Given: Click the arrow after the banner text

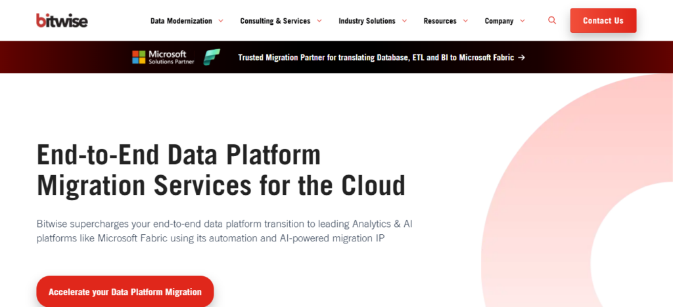Looking at the screenshot, I should point(521,57).
